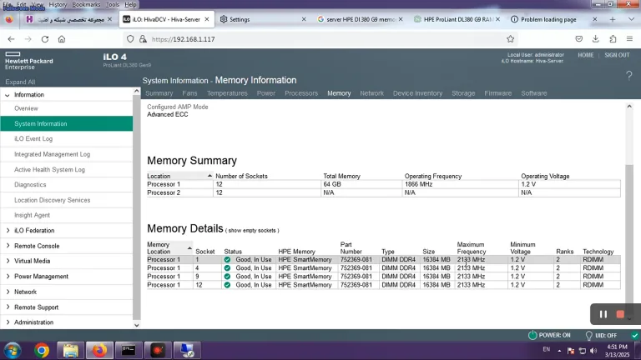Collapse the Information tree section
This screenshot has width=641, height=360.
point(8,95)
